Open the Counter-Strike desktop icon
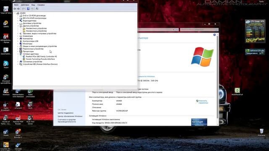269x151 pixels. pyautogui.click(x=6, y=146)
